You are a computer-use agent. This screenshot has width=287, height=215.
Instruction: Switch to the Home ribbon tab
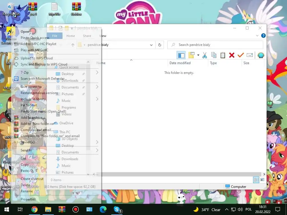click(x=71, y=36)
